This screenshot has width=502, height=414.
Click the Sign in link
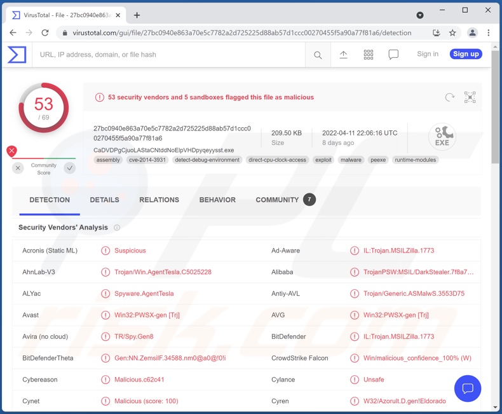tap(428, 54)
